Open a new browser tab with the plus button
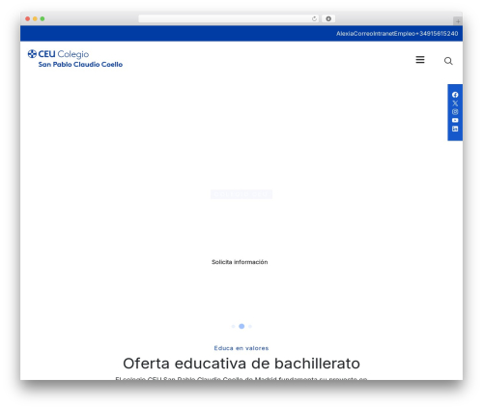 [458, 21]
